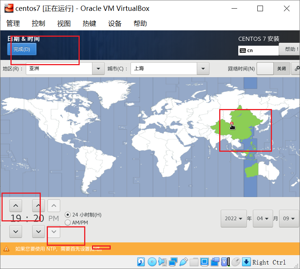The width and height of the screenshot is (300, 269).
Task: Toggle the 网络时间(N) switch
Action: tap(273, 69)
